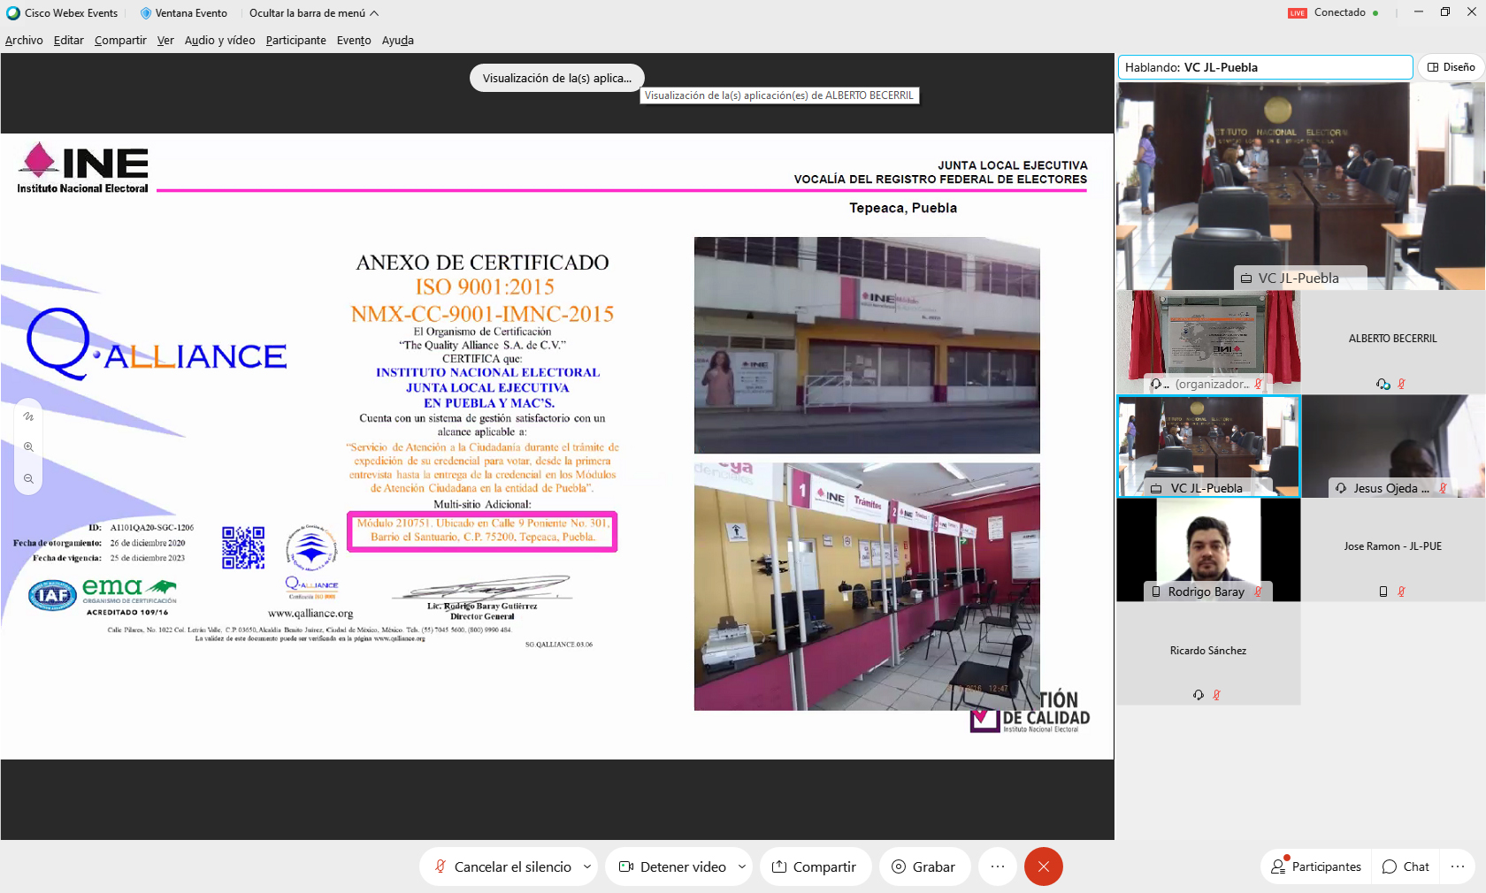Open the Chat panel

[1406, 866]
